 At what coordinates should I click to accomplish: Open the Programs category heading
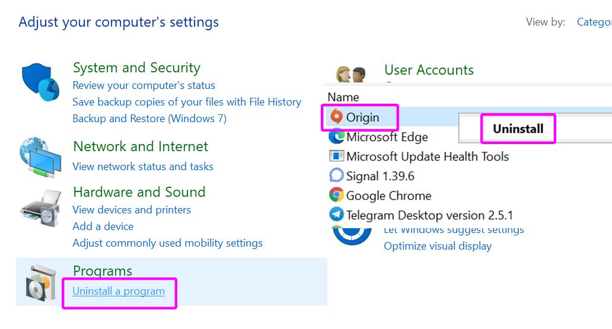pyautogui.click(x=103, y=271)
